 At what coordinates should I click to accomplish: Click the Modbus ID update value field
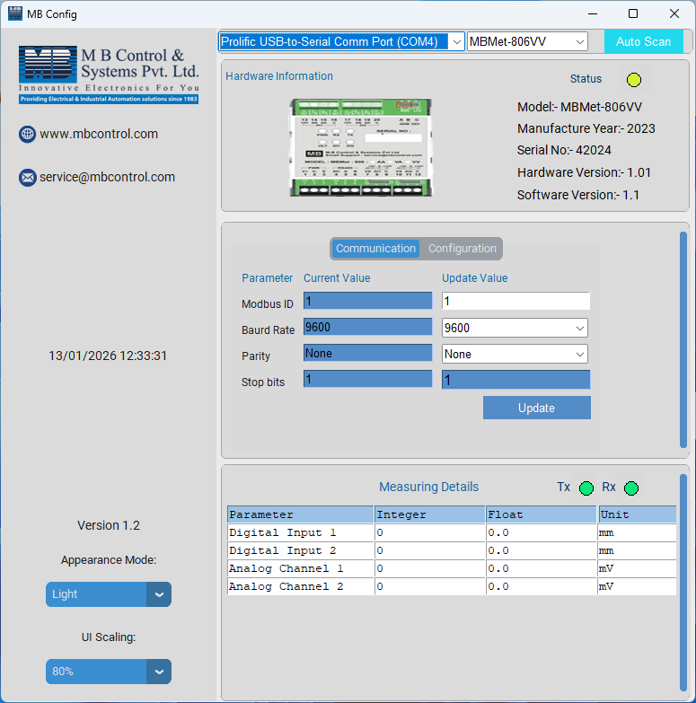tap(515, 302)
